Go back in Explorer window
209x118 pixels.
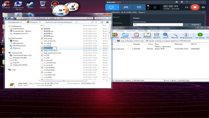tap(7, 18)
